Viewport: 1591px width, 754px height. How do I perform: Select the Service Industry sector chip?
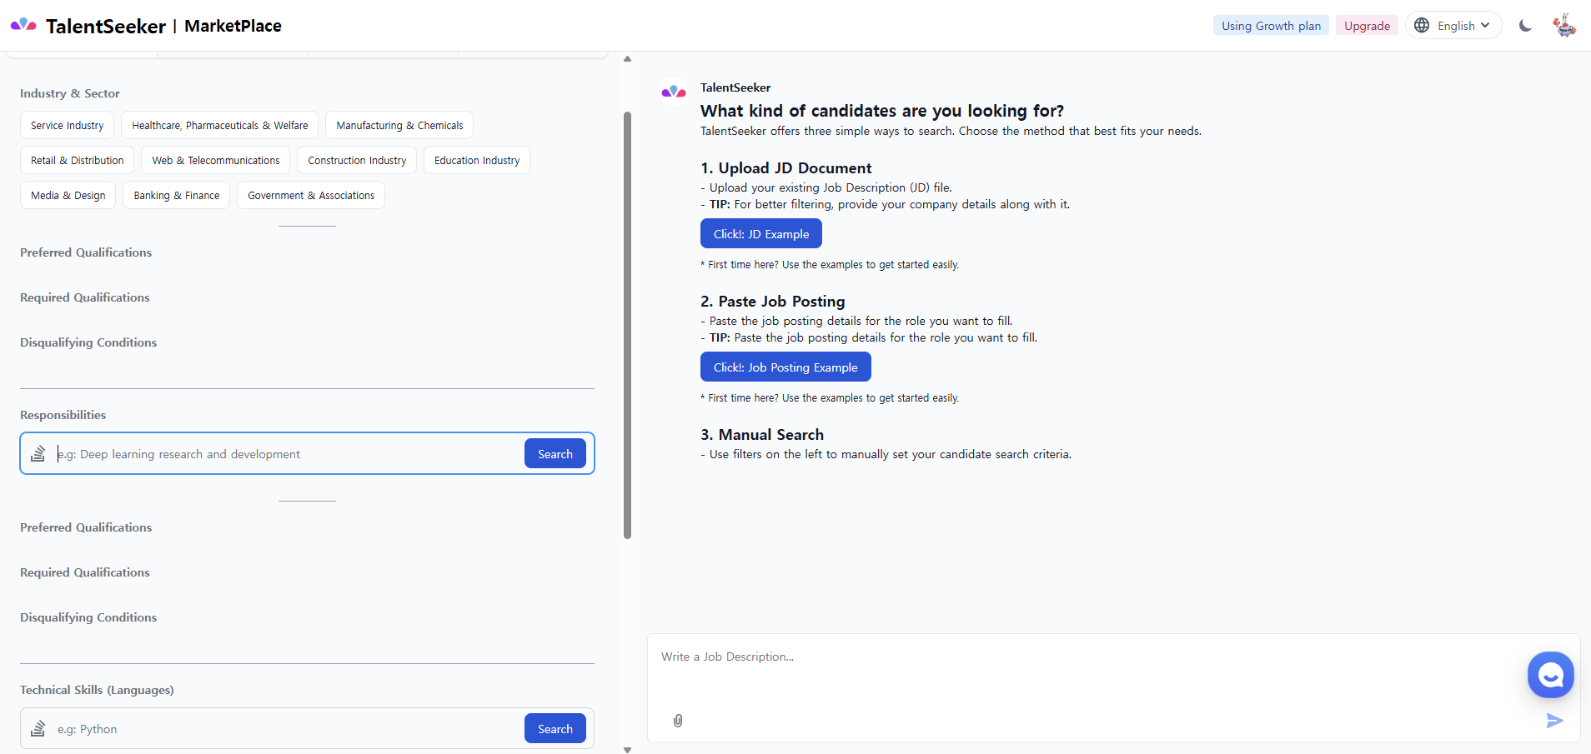pos(68,126)
